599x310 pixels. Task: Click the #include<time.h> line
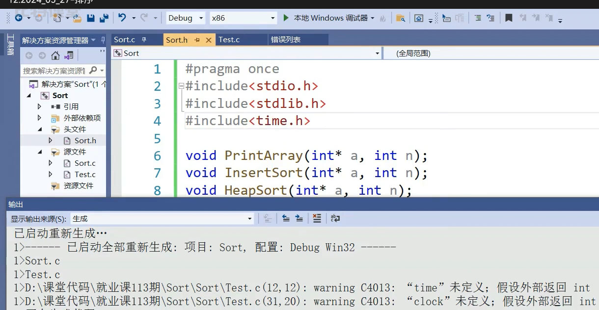point(248,121)
